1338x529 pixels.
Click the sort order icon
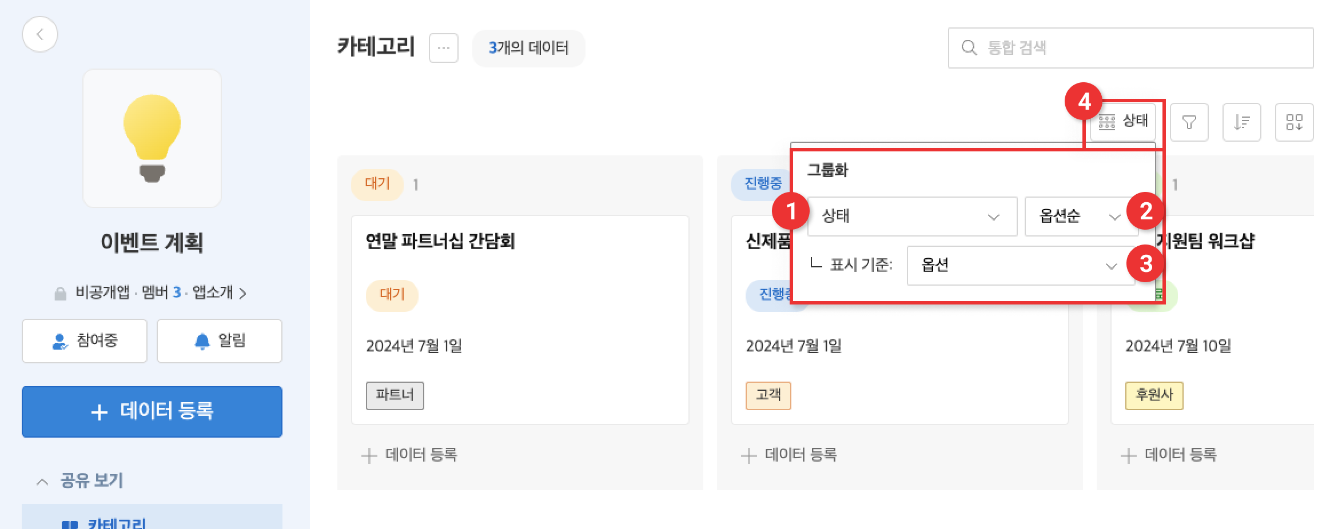click(1241, 122)
